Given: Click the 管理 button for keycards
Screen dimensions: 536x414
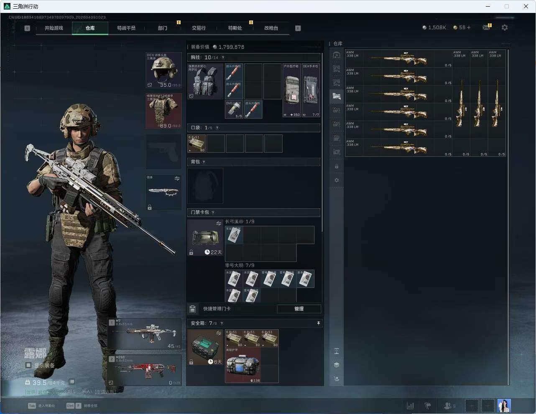Looking at the screenshot, I should click(x=299, y=309).
